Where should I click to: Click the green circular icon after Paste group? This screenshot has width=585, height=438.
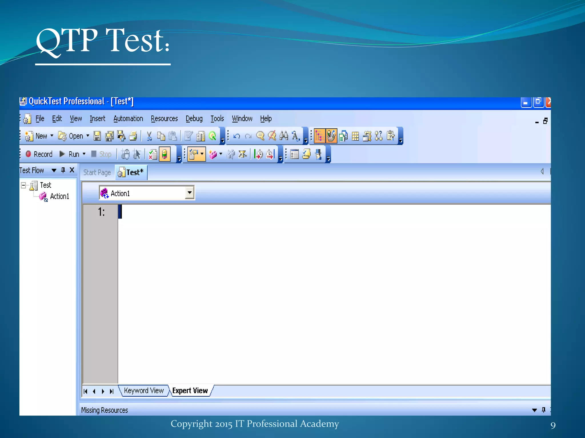click(213, 136)
